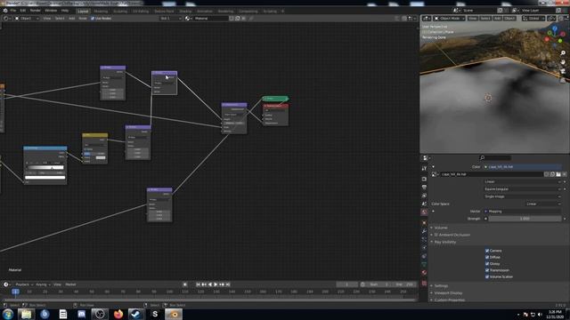Click the white color swatch on yellow node
Screen dimensions: 570x320
(101, 157)
